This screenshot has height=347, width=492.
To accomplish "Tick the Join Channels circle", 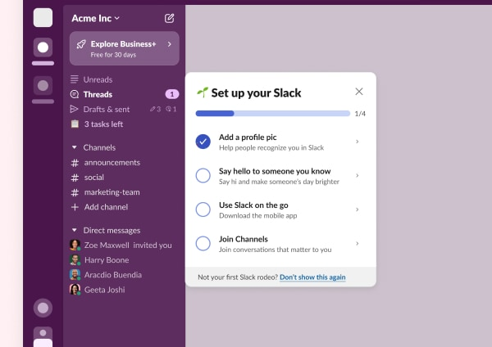I will click(203, 243).
